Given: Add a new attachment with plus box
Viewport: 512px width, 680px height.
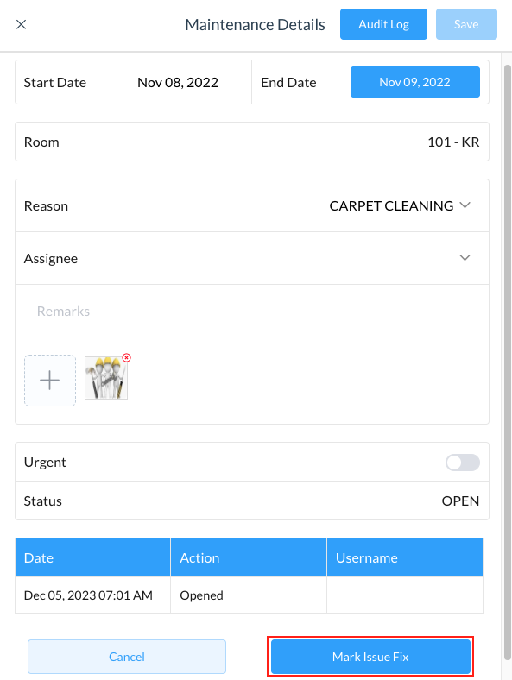Looking at the screenshot, I should 50,381.
